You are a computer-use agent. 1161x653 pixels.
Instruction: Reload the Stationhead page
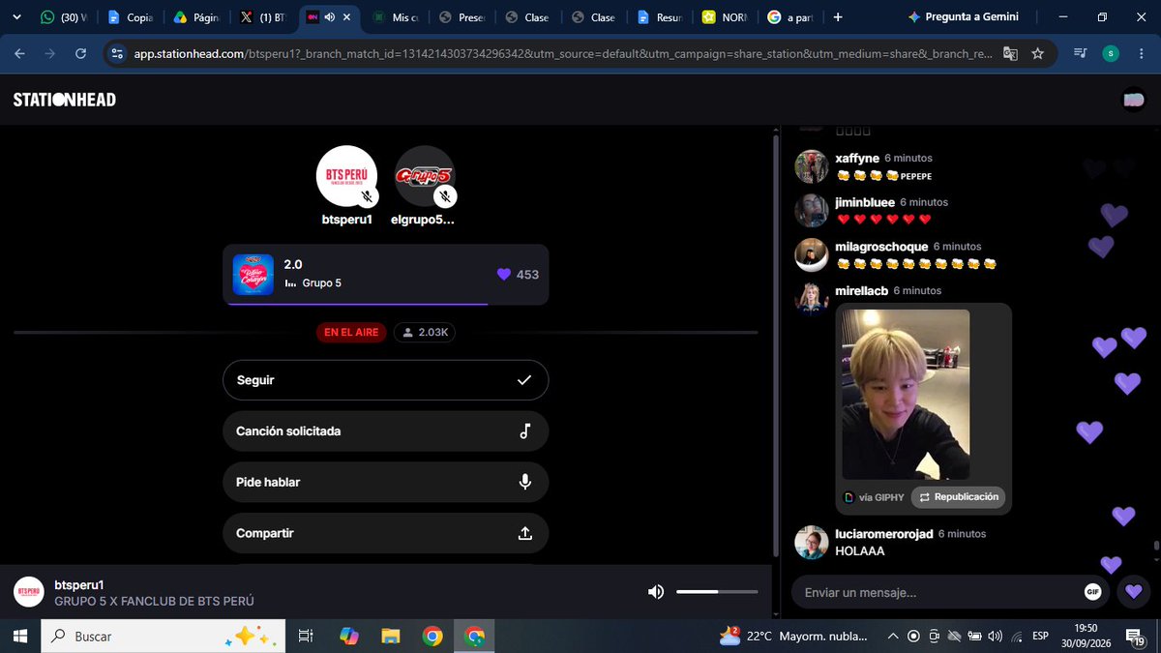click(x=80, y=54)
